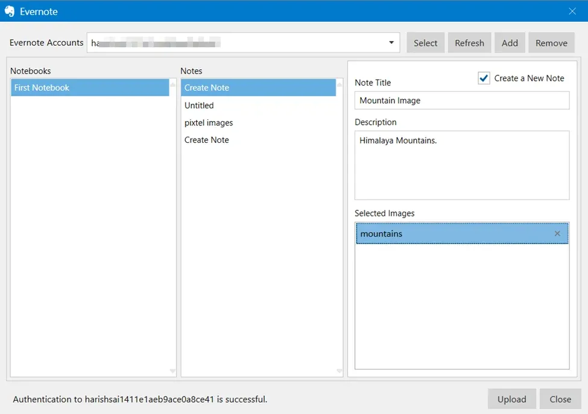Close the Evernote dialog window
The image size is (588, 414).
point(572,11)
